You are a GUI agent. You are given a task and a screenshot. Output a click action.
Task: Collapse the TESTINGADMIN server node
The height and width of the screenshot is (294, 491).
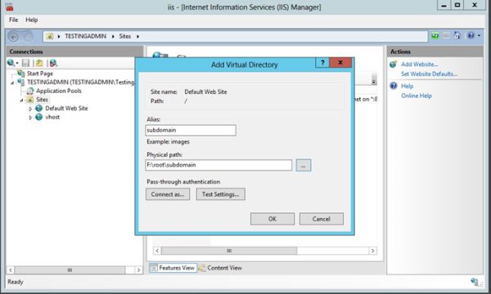pos(12,82)
